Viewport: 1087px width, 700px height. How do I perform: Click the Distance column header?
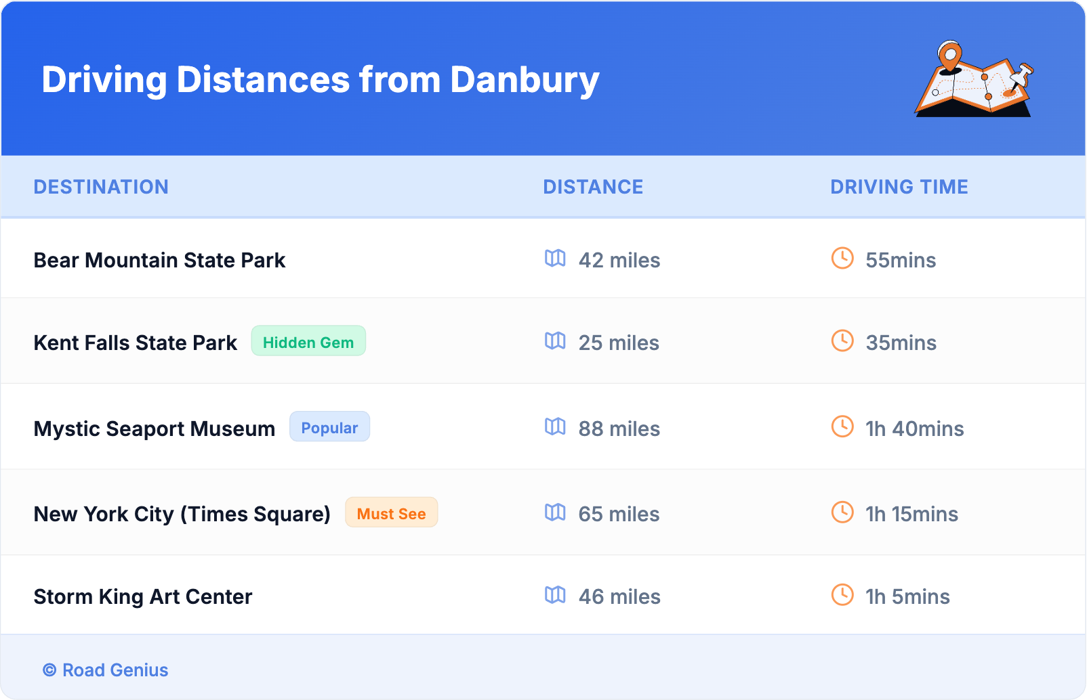593,187
